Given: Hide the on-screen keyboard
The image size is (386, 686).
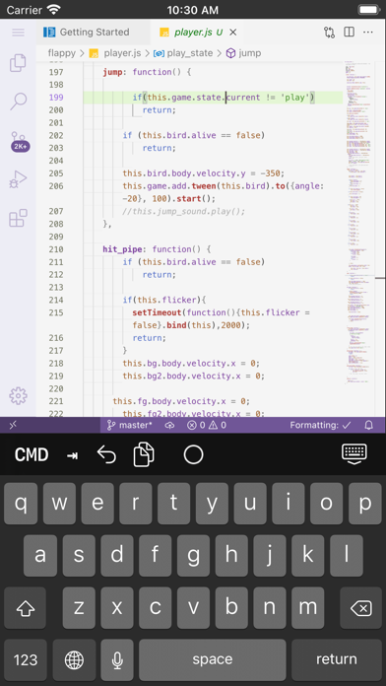Looking at the screenshot, I should [354, 454].
